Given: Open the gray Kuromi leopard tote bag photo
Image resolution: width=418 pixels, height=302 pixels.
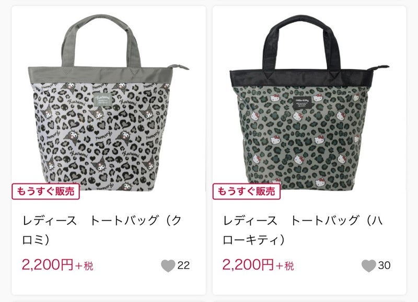Looking at the screenshot, I should [109, 103].
